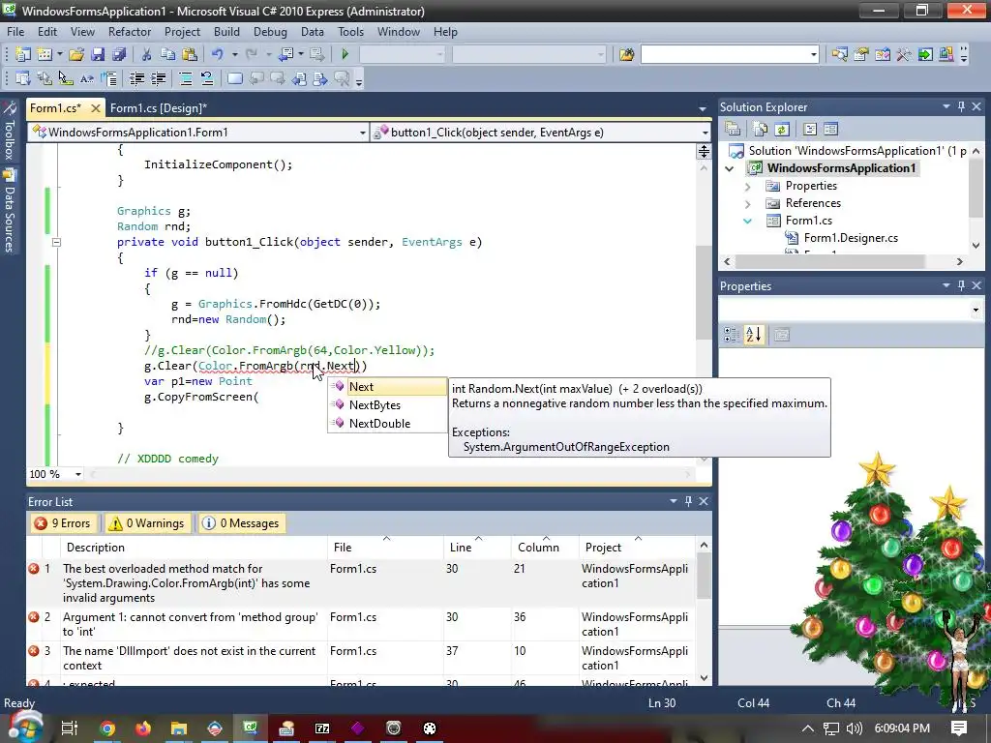Open the Toolbox side tab
This screenshot has width=991, height=743.
(x=10, y=132)
